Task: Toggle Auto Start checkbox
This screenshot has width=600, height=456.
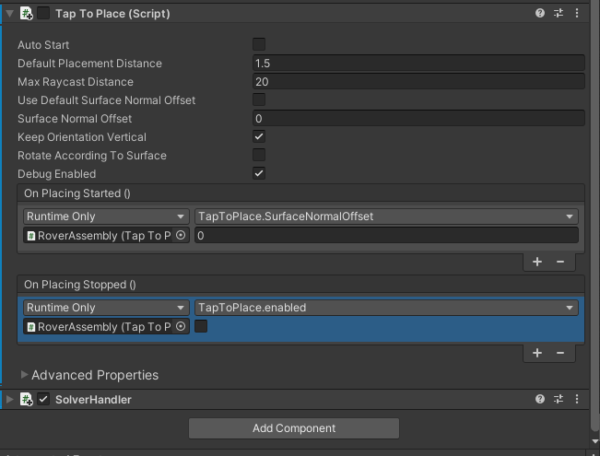Action: pyautogui.click(x=259, y=44)
